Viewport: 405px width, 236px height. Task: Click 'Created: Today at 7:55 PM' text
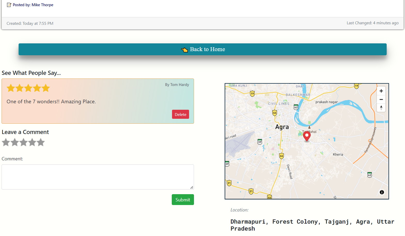[x=30, y=23]
